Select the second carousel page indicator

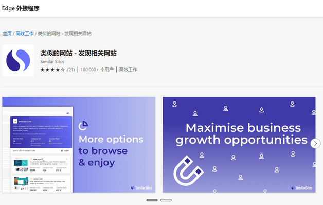pyautogui.click(x=166, y=200)
